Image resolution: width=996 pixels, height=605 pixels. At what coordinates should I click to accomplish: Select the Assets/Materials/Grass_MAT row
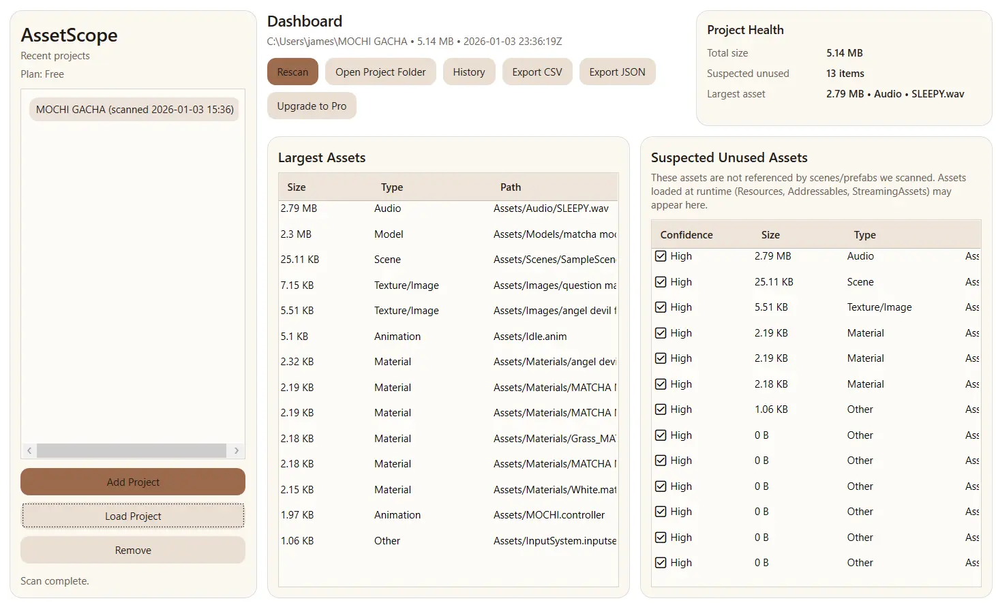pos(449,439)
